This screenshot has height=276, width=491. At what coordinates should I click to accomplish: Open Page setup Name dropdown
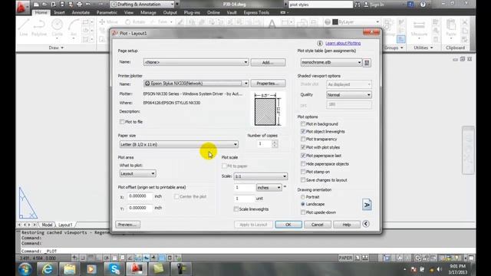pyautogui.click(x=196, y=62)
